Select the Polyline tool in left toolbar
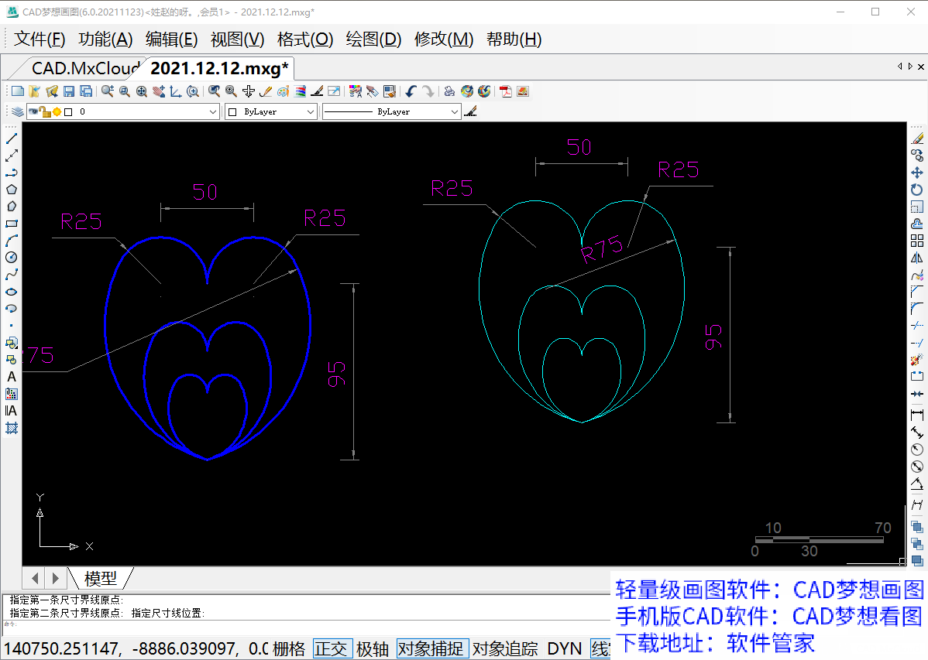The width and height of the screenshot is (928, 660). (12, 173)
